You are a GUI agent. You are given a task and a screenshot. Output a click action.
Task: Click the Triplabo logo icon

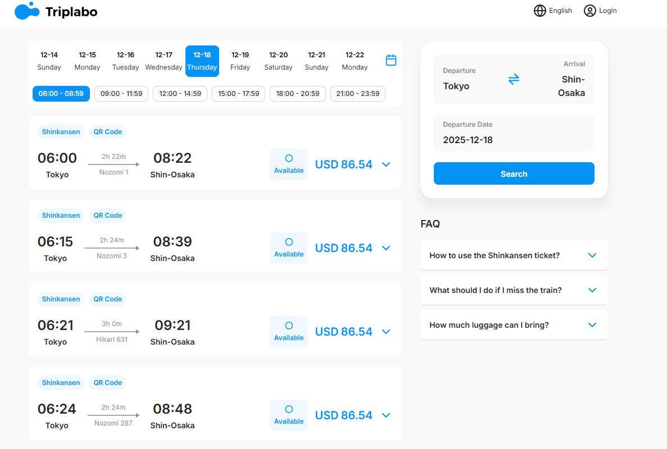[27, 11]
